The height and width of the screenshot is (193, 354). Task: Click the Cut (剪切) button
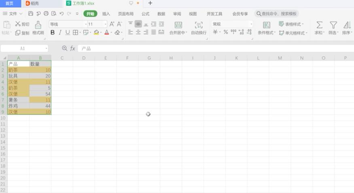pyautogui.click(x=22, y=24)
